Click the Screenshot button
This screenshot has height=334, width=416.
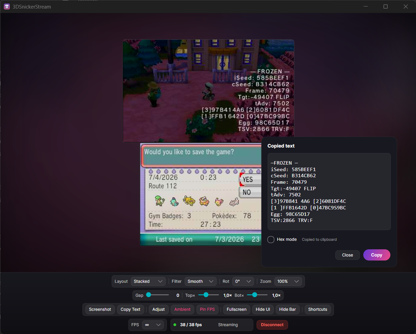pyautogui.click(x=100, y=309)
